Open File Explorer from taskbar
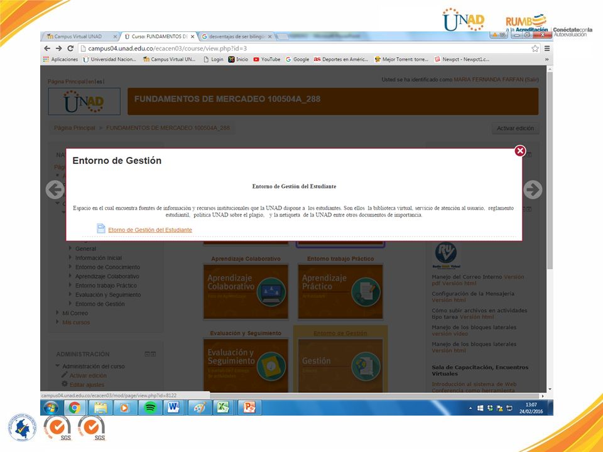 [x=100, y=408]
